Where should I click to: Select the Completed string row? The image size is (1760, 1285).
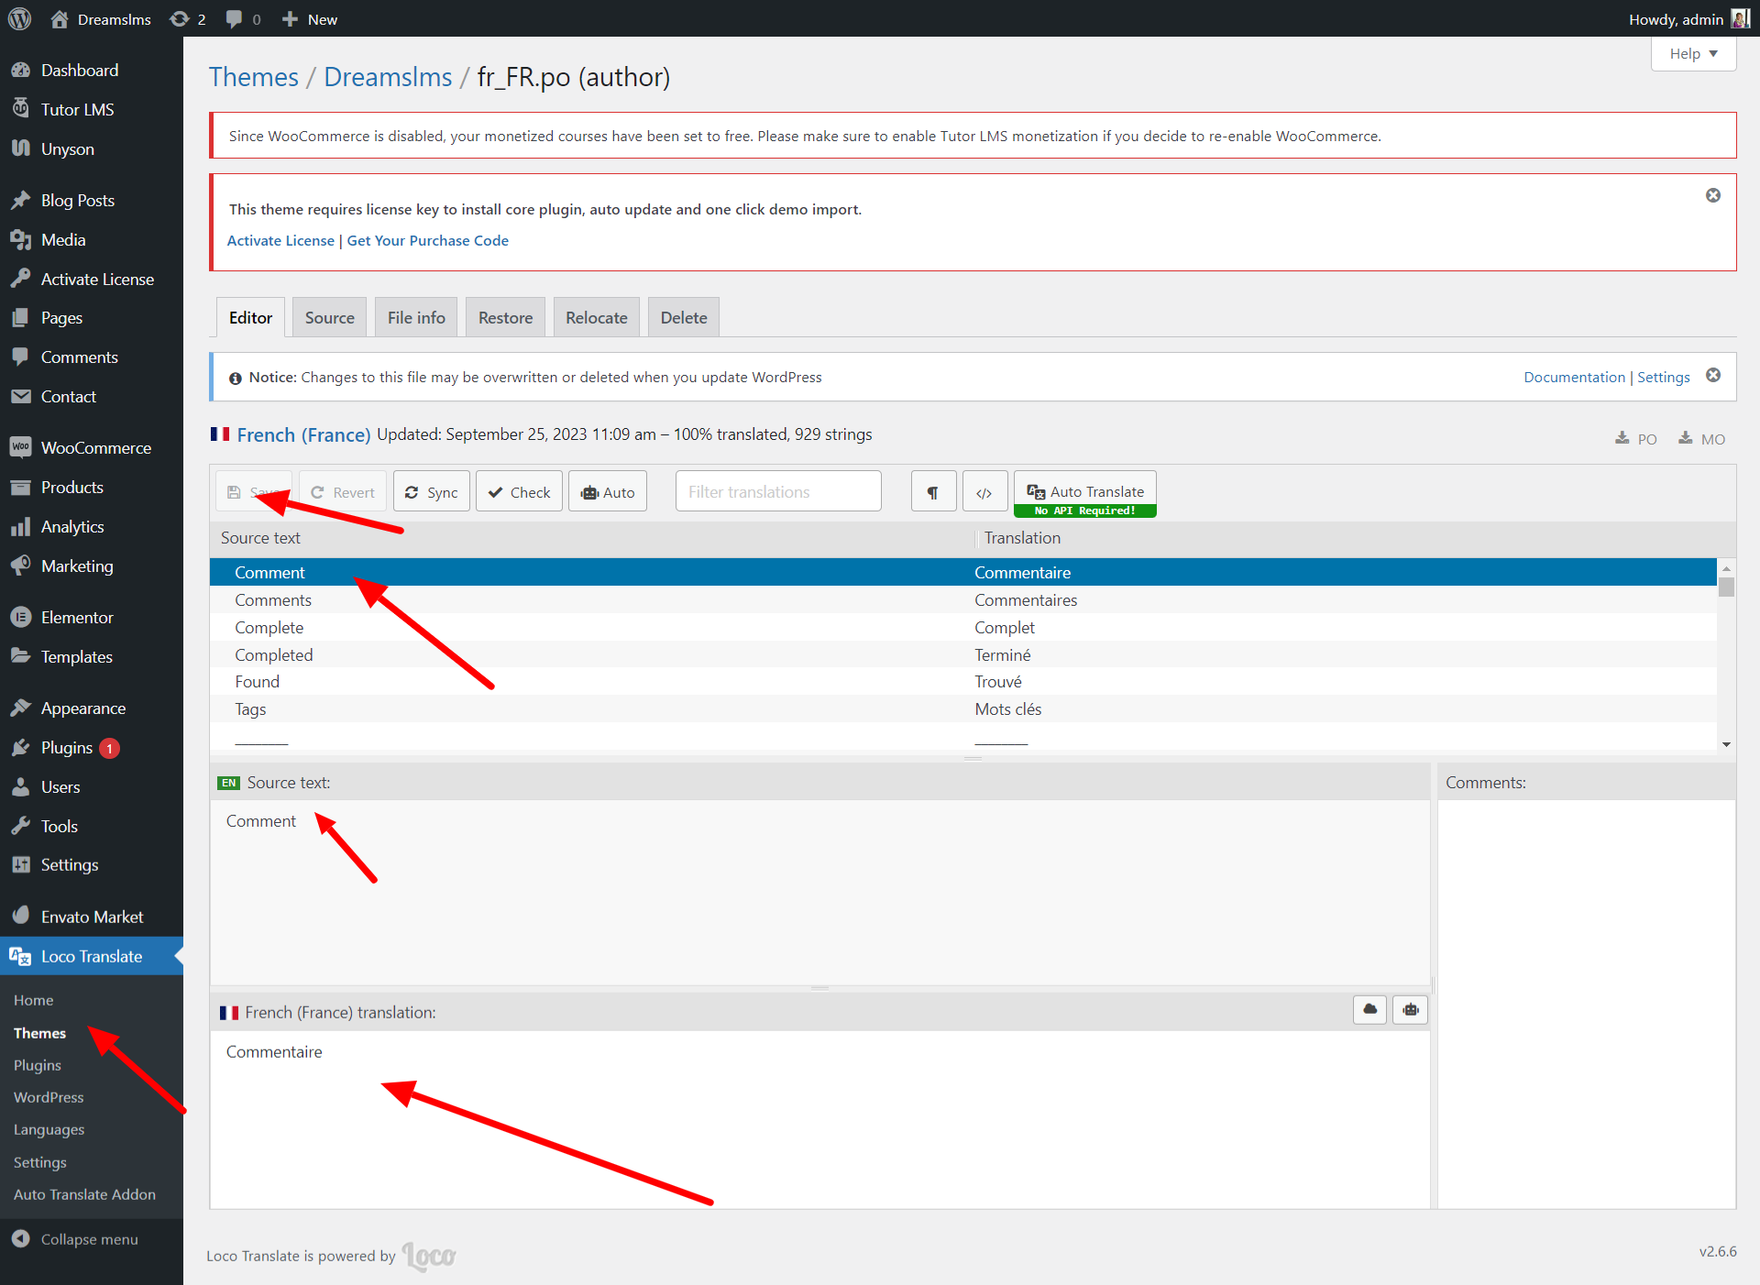[274, 654]
